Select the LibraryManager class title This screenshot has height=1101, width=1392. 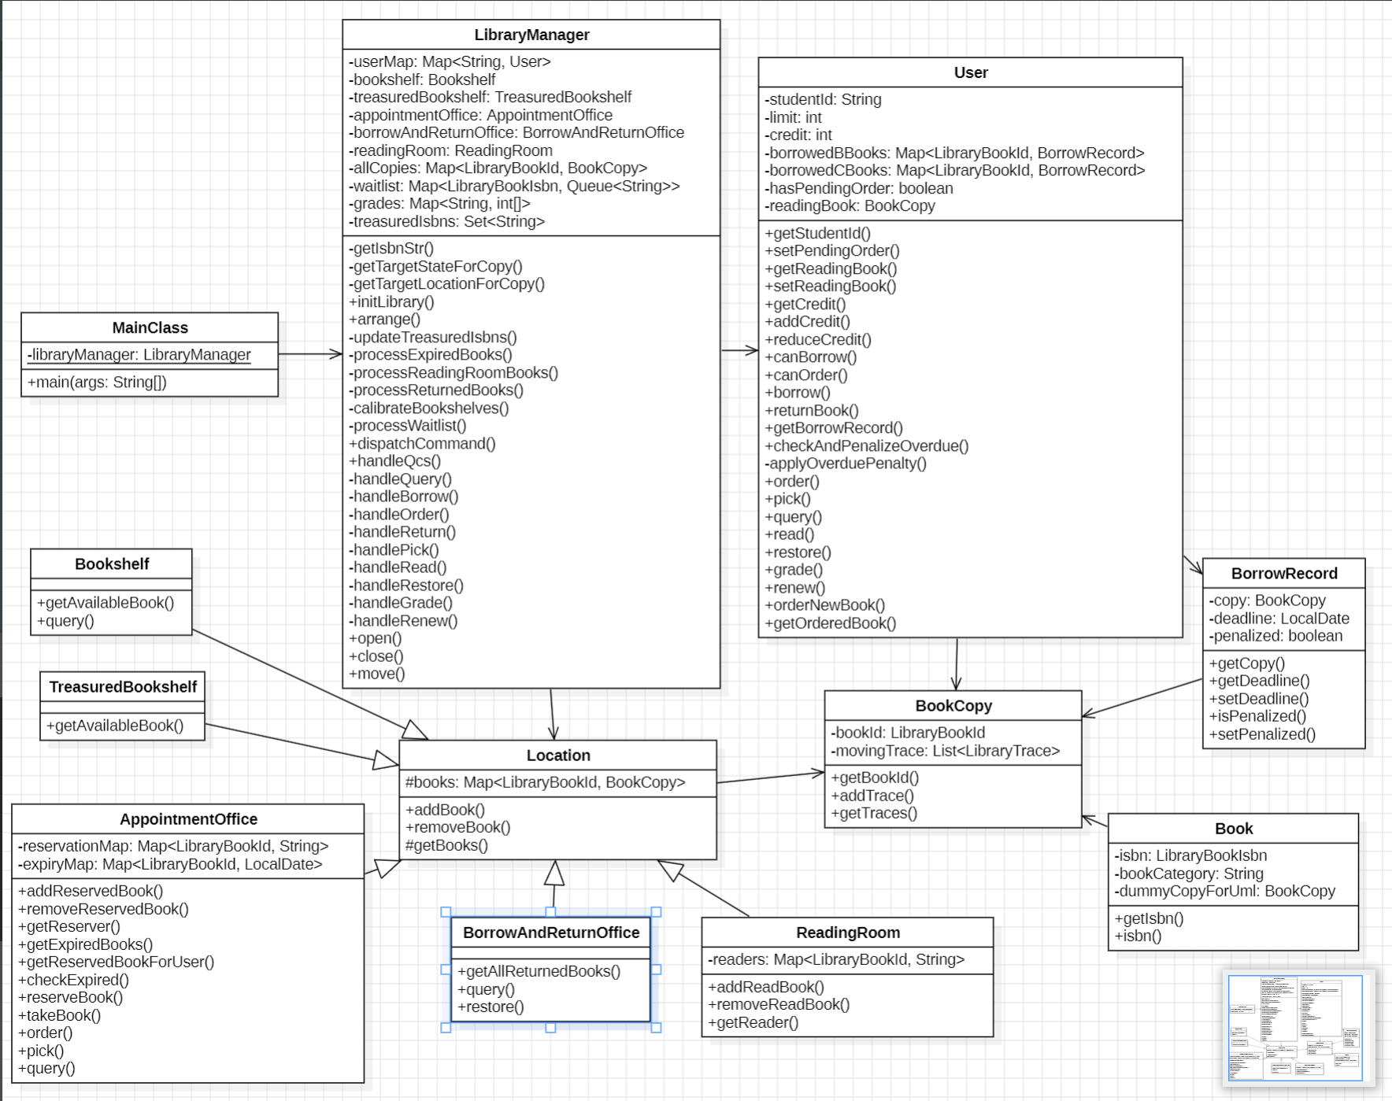coord(531,35)
